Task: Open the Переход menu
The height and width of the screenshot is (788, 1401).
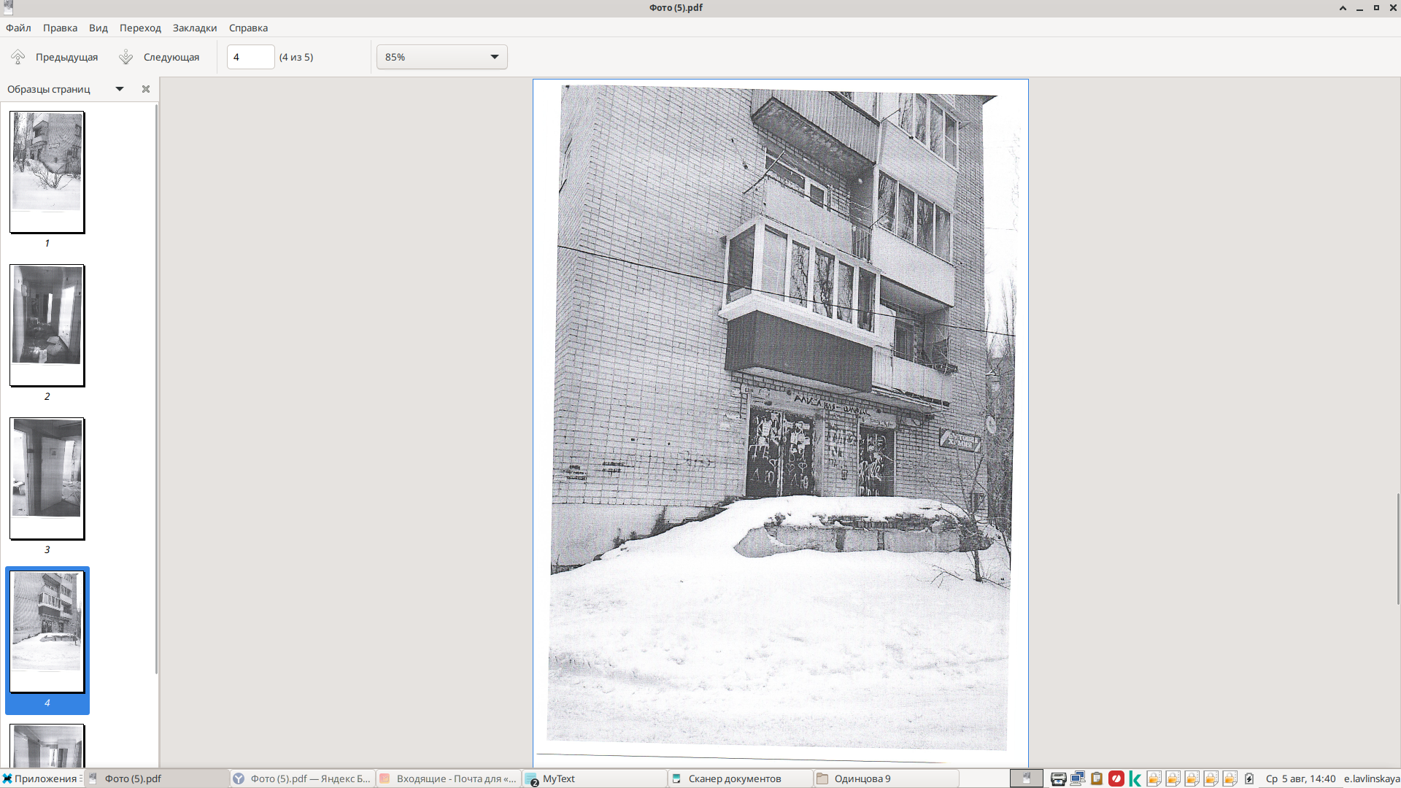Action: 140,28
